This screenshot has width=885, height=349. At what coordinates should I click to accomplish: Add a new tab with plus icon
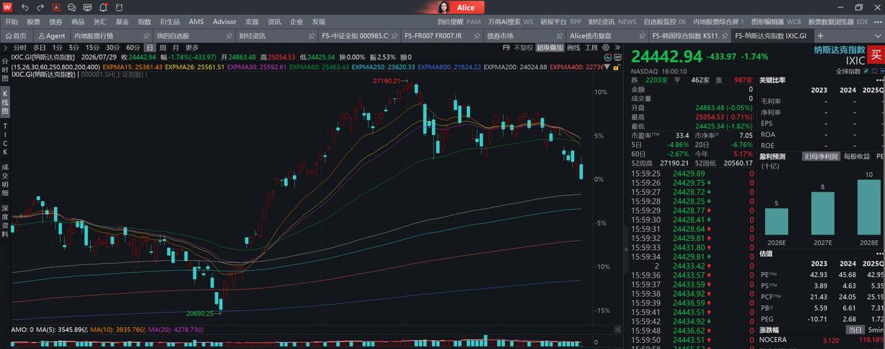coord(821,35)
